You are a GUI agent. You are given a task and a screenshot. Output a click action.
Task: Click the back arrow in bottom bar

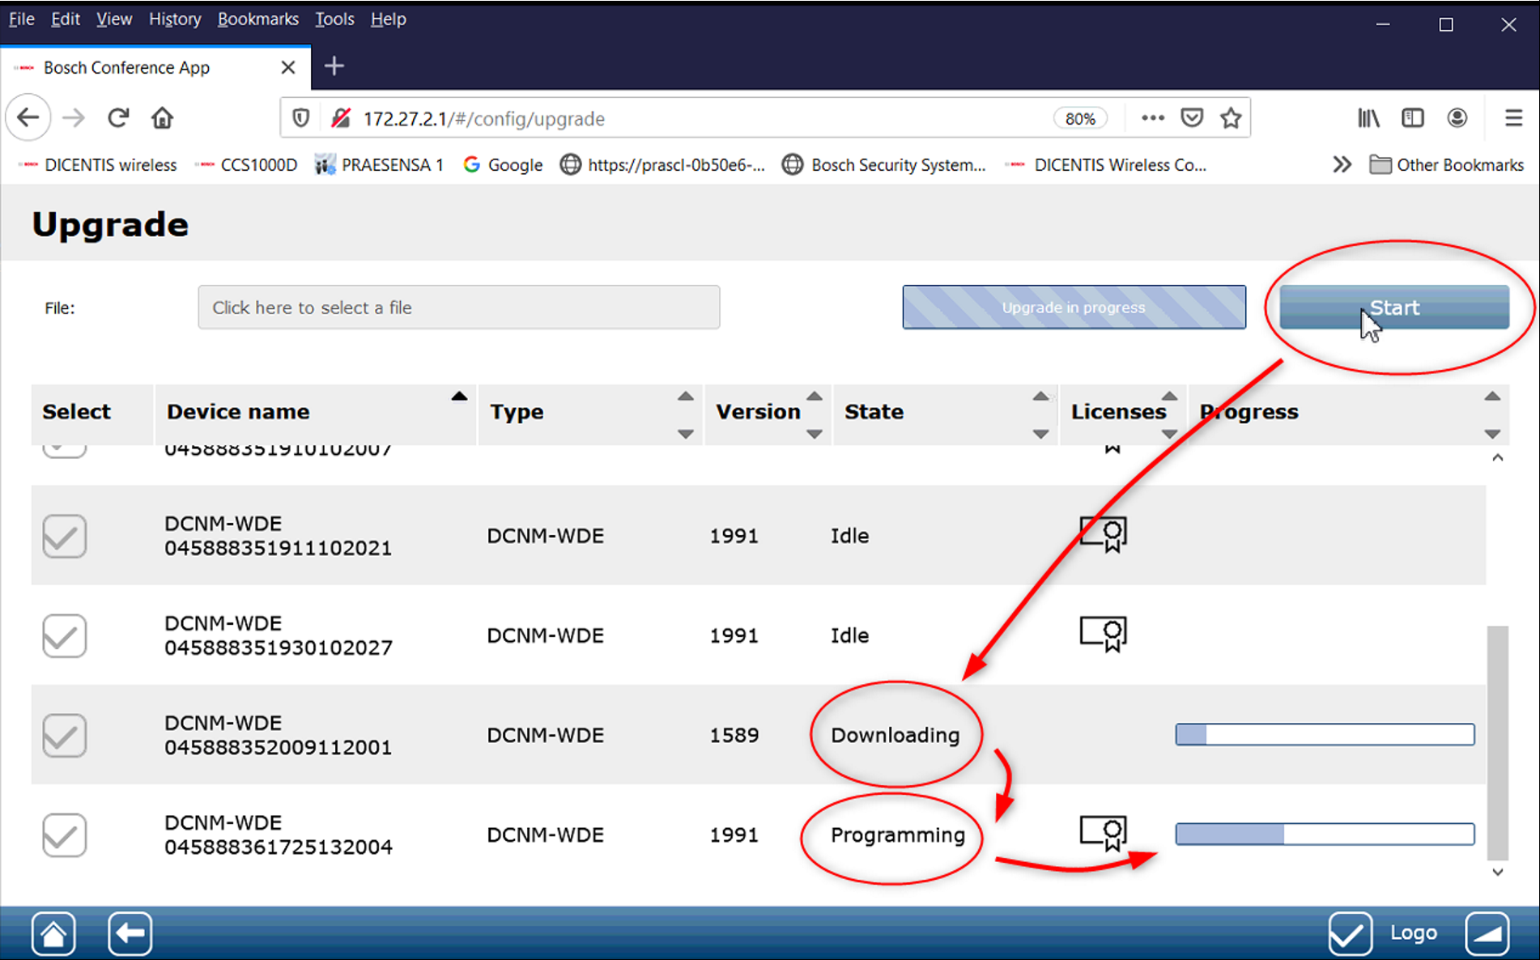(x=130, y=933)
